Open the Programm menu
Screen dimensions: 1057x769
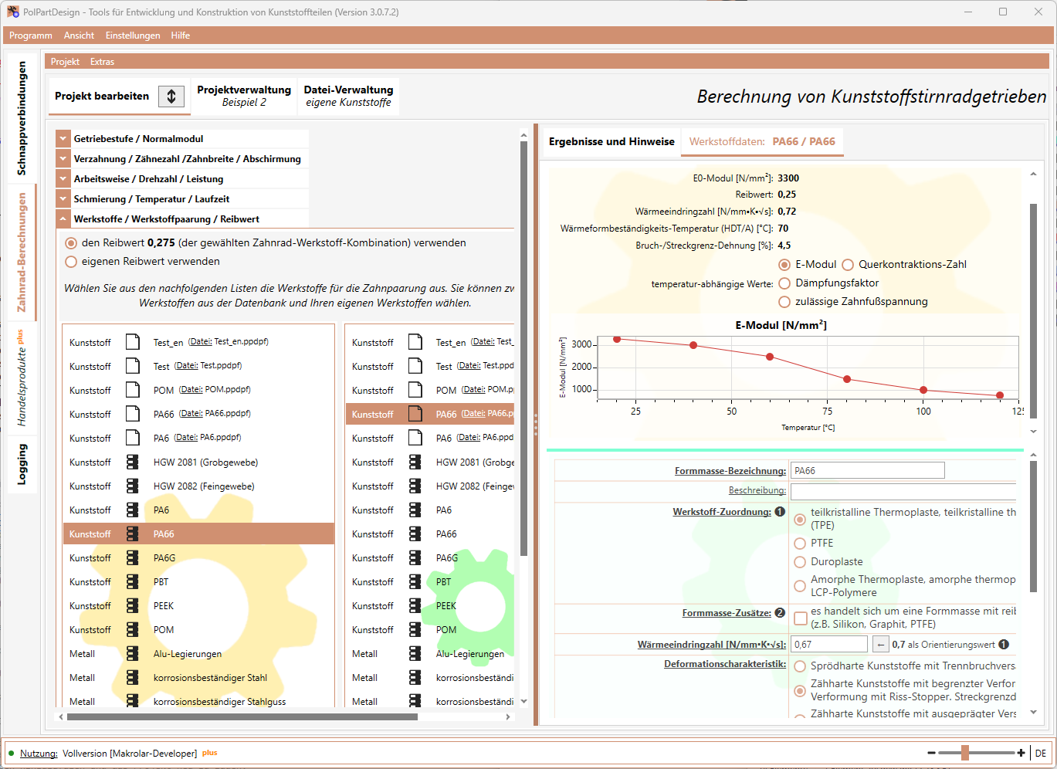[x=31, y=36]
